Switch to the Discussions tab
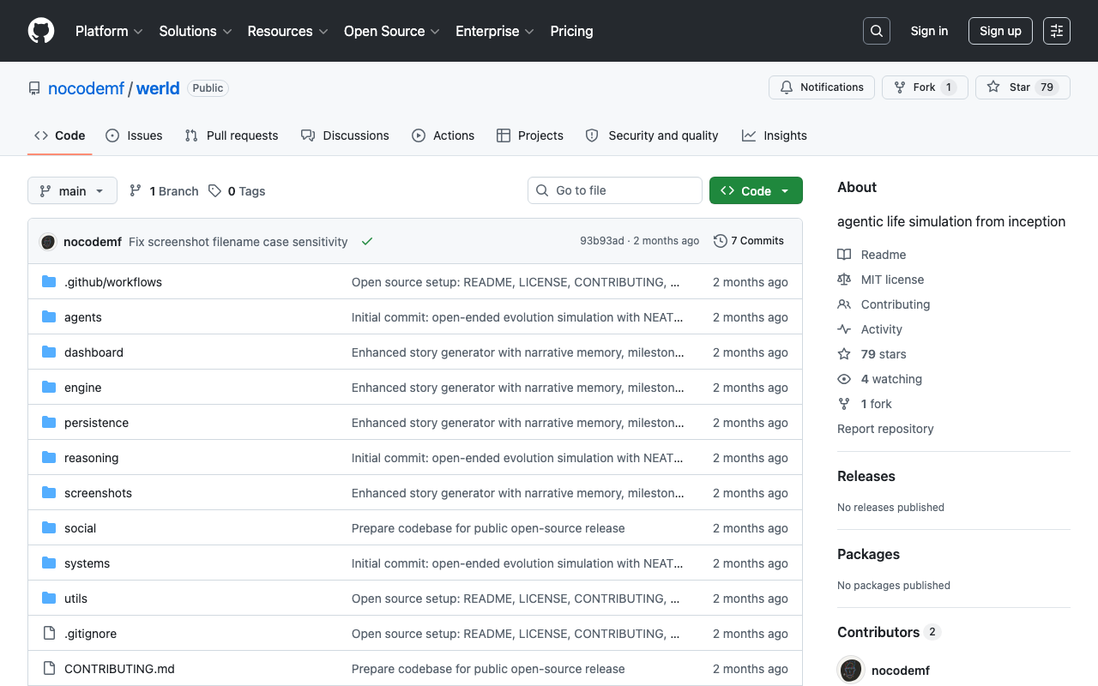This screenshot has height=686, width=1098. point(345,135)
